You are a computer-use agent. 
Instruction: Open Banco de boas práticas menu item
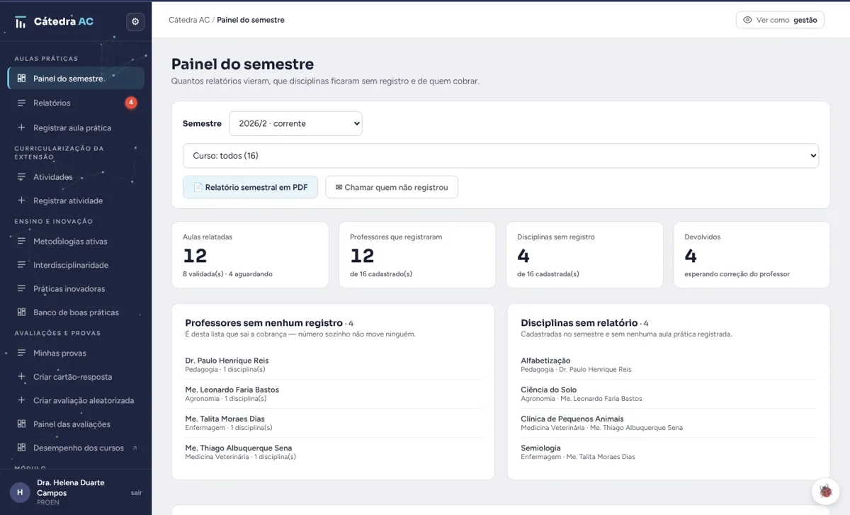tap(76, 312)
